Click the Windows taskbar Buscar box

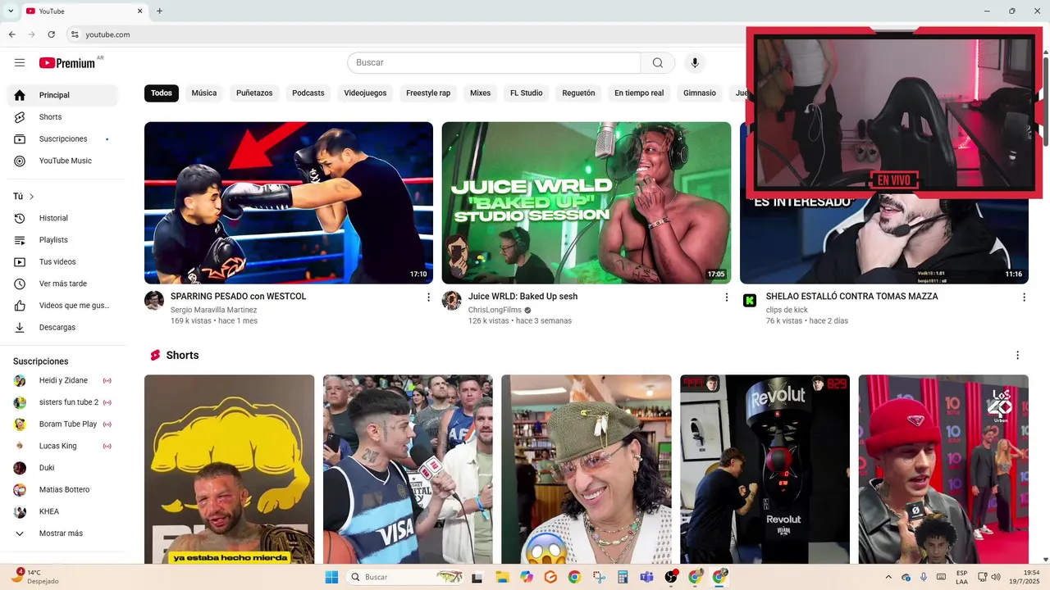(407, 577)
